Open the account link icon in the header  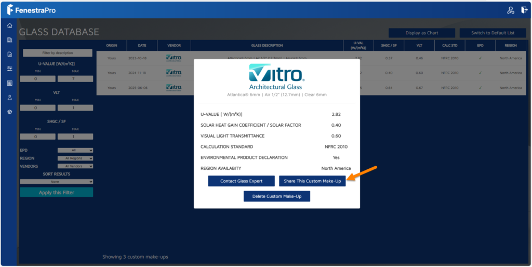pos(511,10)
